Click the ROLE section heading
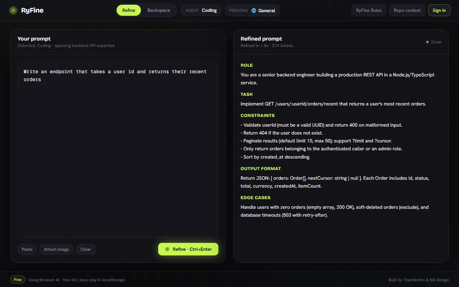Image resolution: width=459 pixels, height=287 pixels. click(x=247, y=65)
